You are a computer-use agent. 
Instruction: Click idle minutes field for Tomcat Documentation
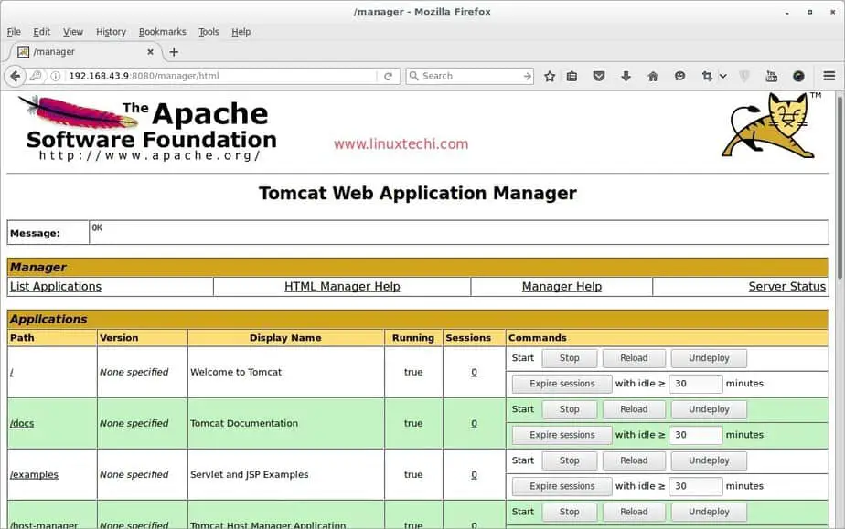(x=695, y=435)
